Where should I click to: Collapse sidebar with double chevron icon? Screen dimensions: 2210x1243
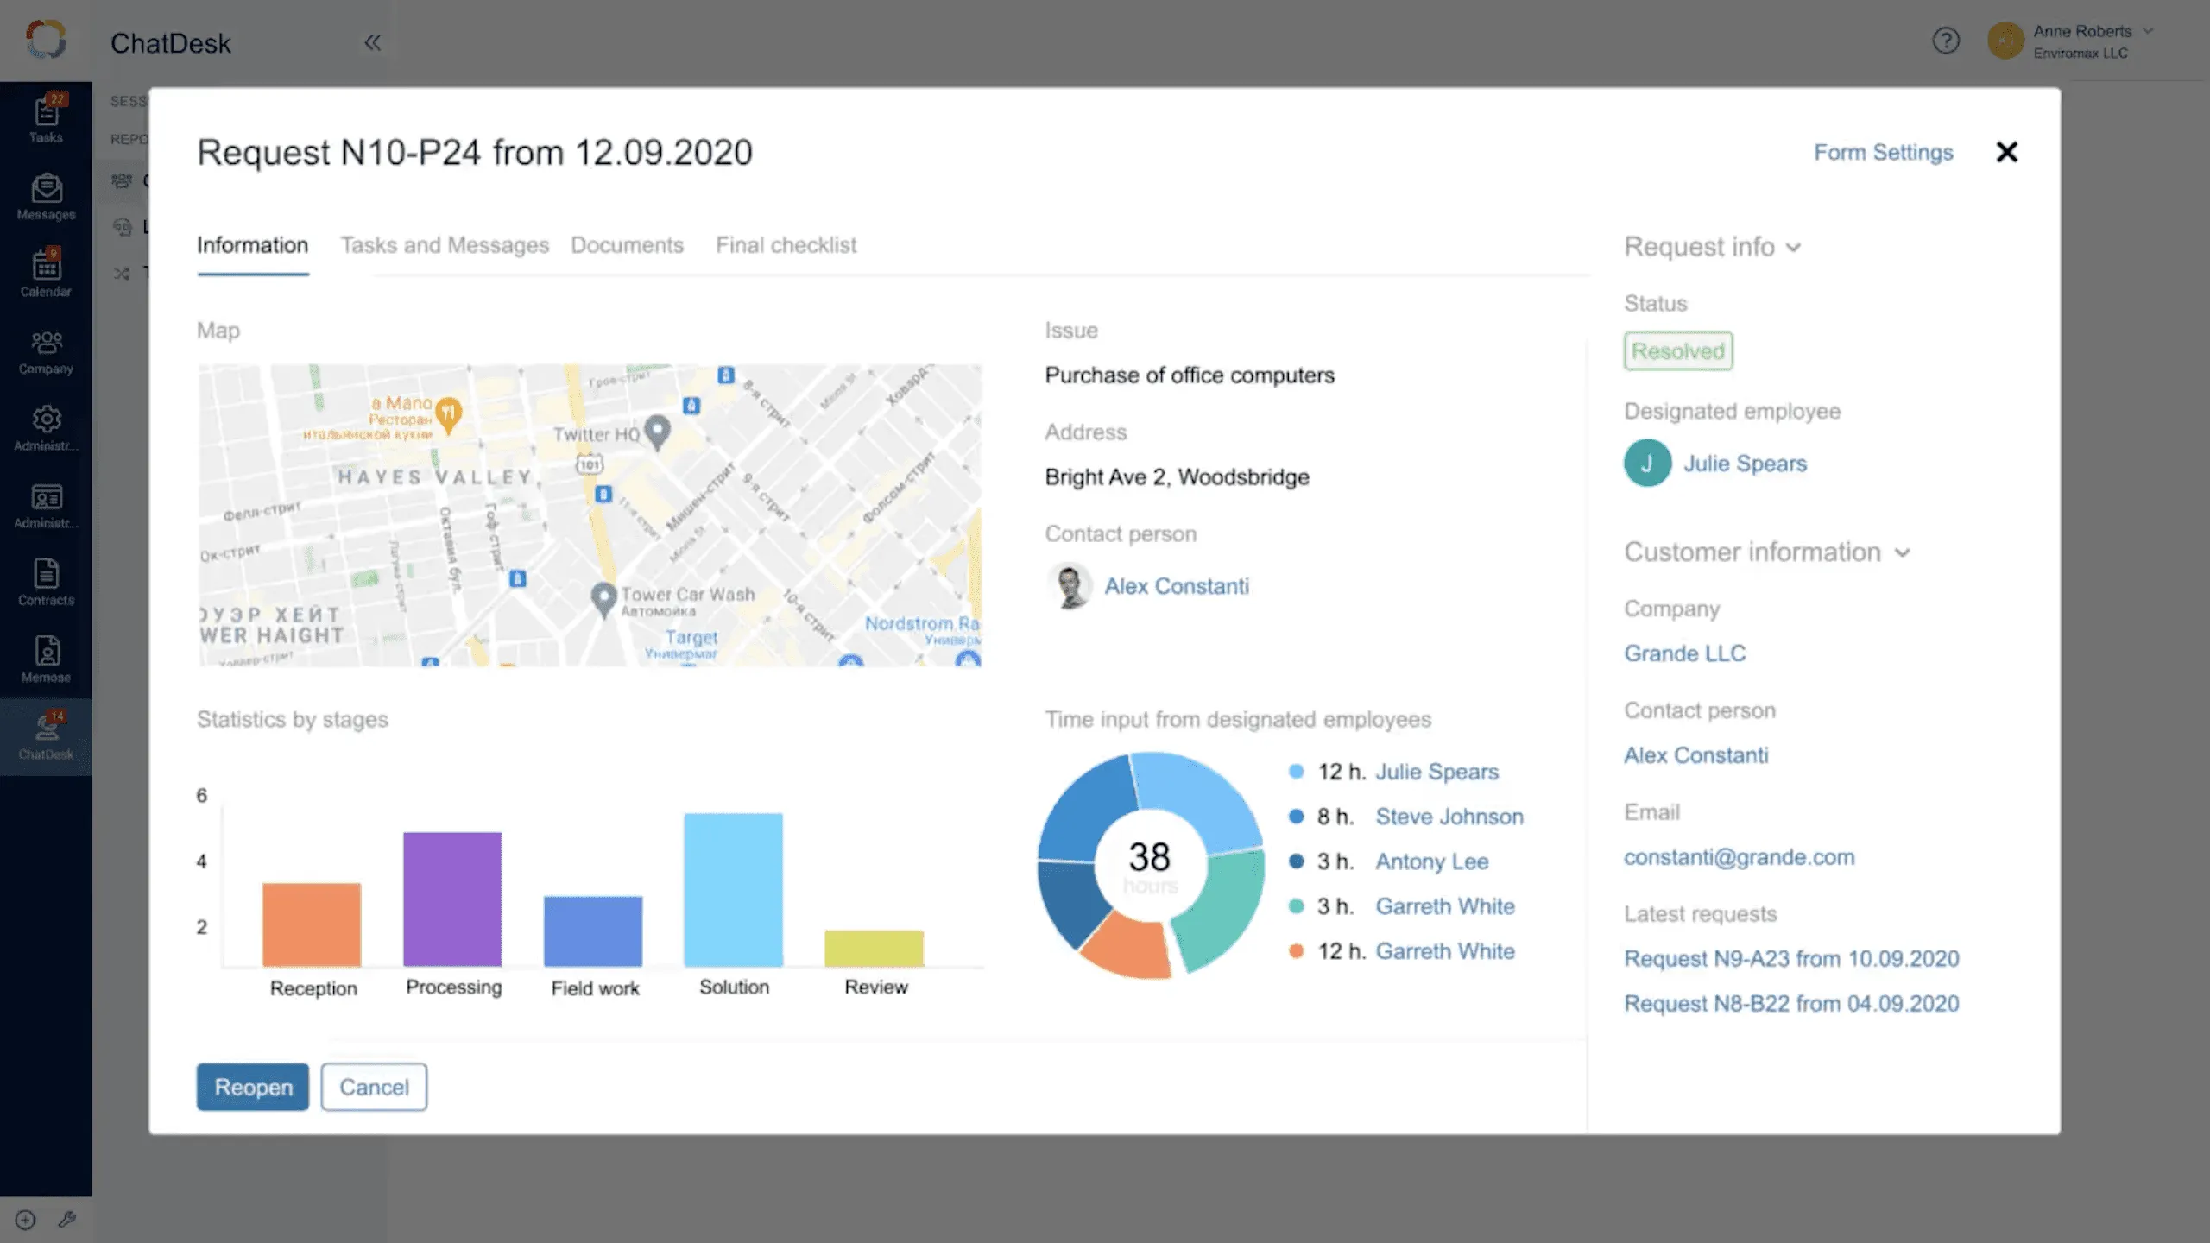[372, 42]
